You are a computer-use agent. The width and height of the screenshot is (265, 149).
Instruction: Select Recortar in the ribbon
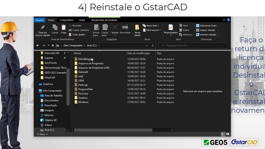(x=75, y=26)
